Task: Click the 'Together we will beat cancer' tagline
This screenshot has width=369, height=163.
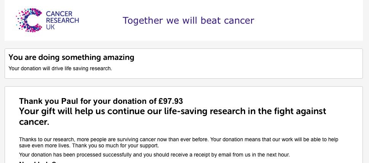Action: point(188,21)
